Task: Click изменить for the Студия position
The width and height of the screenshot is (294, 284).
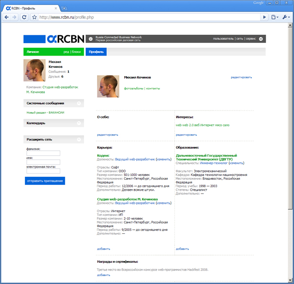Action: click(164, 203)
